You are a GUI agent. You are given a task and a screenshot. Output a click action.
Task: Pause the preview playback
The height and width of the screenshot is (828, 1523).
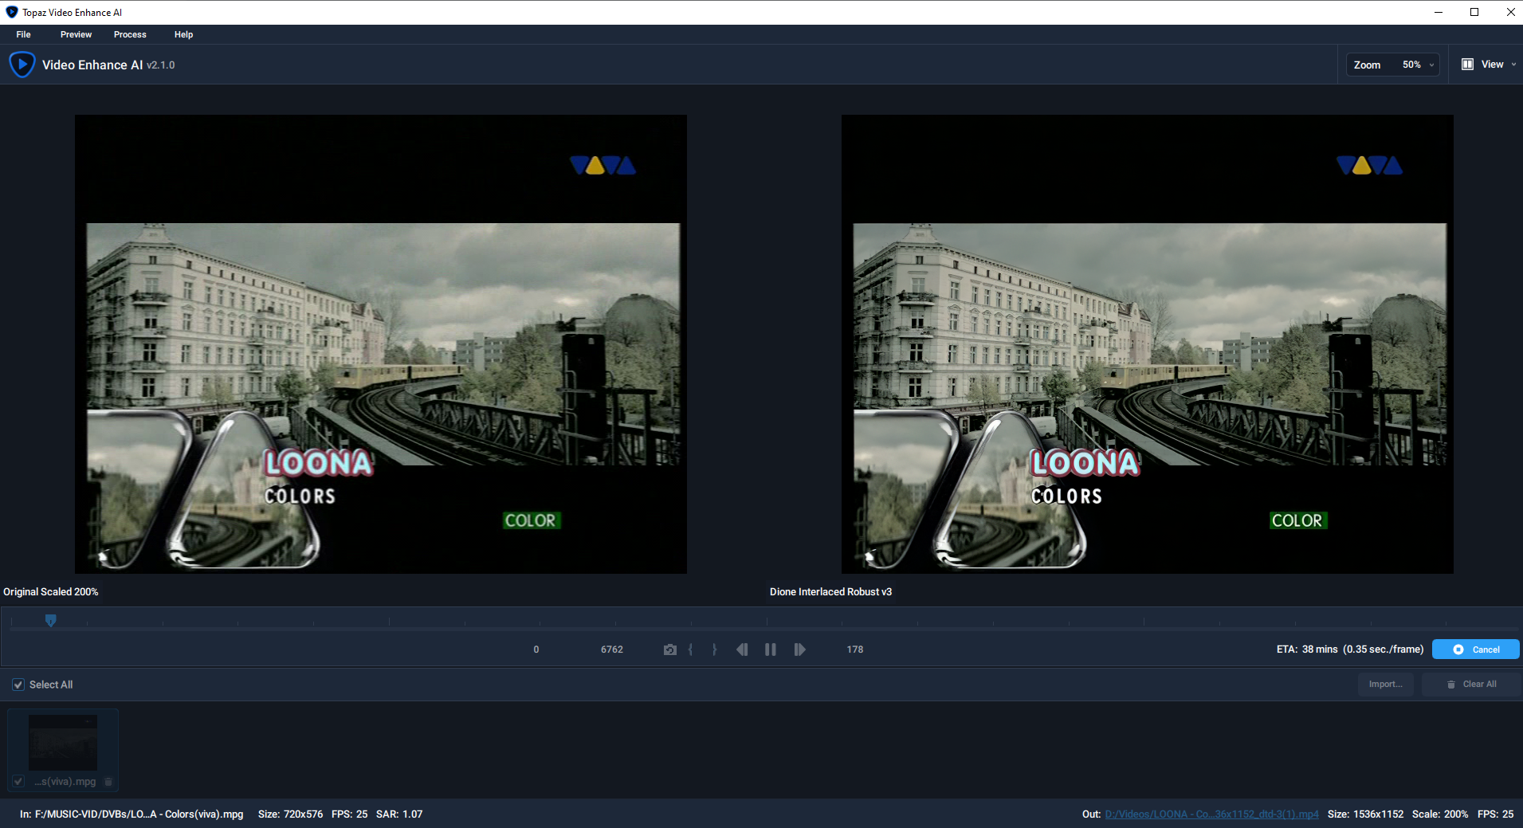coord(770,649)
